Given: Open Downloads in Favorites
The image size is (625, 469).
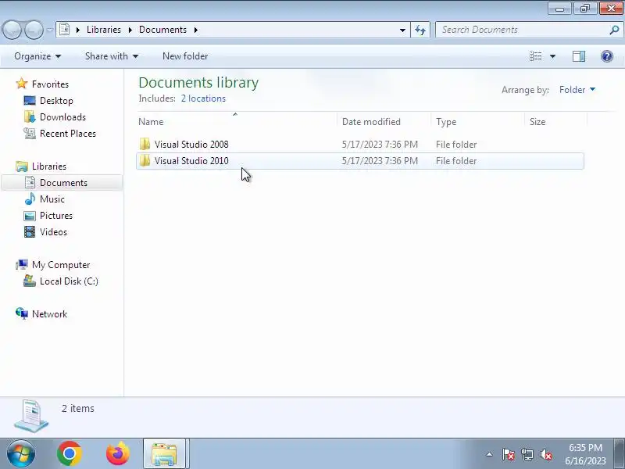Looking at the screenshot, I should point(62,116).
